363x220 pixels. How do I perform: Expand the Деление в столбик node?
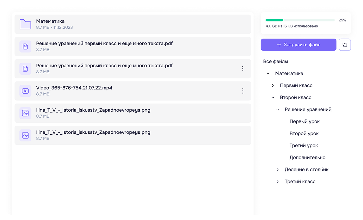coord(278,170)
